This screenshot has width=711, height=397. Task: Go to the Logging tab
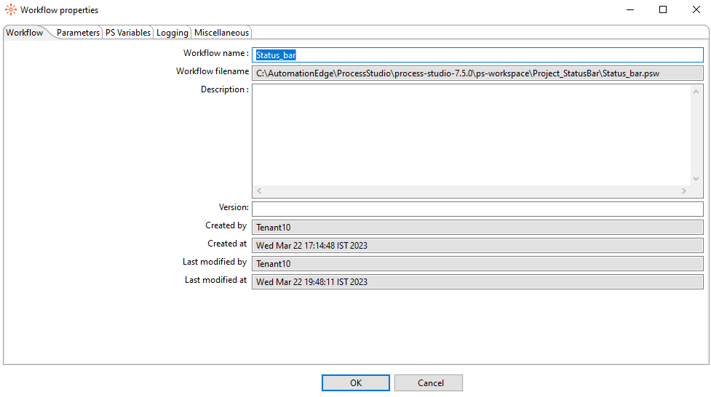(x=172, y=33)
